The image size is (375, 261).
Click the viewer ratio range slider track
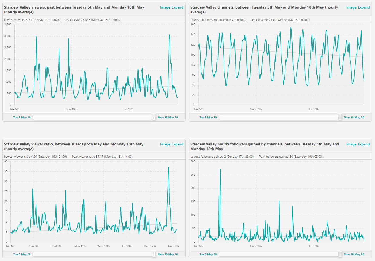94,254
